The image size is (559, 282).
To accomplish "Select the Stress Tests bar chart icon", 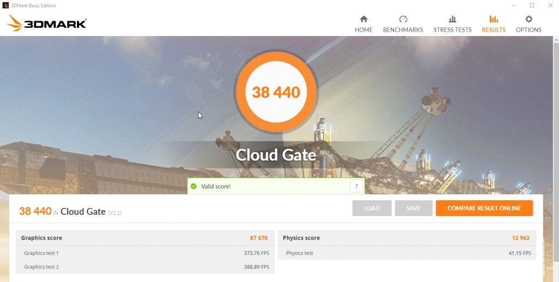I will coord(453,19).
